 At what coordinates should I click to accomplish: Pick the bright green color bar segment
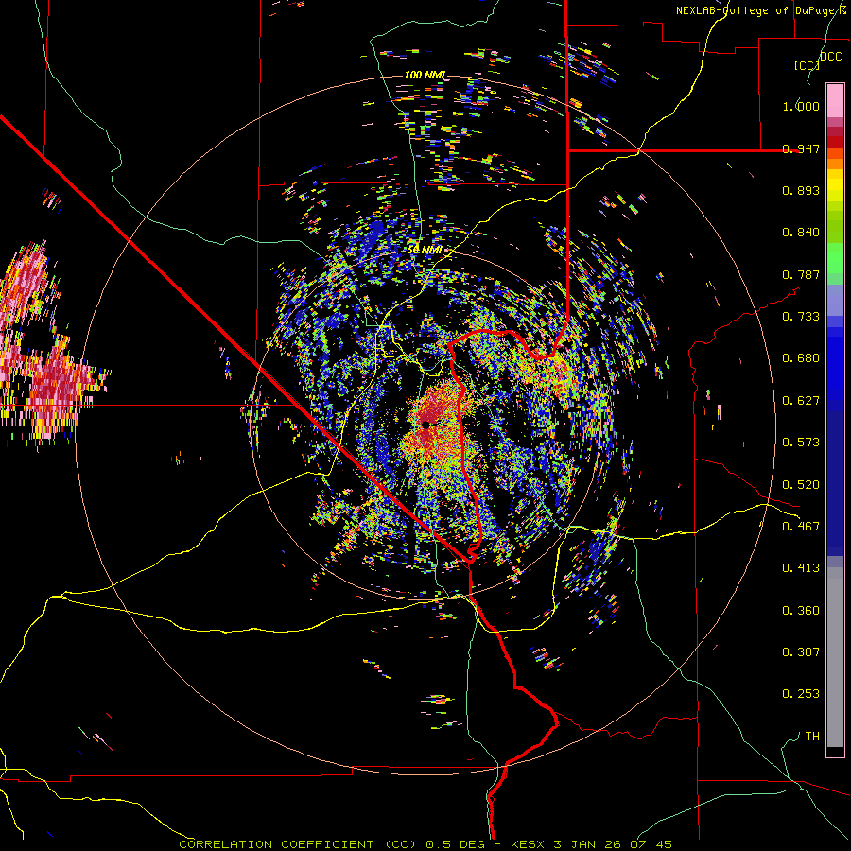[x=835, y=258]
